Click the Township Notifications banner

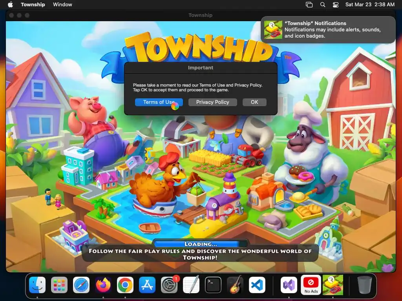(x=328, y=30)
